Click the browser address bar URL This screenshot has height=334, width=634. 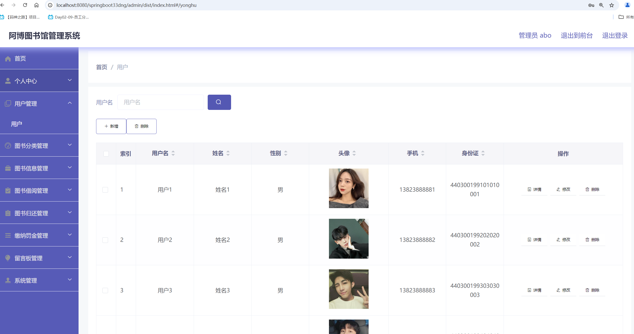[126, 5]
